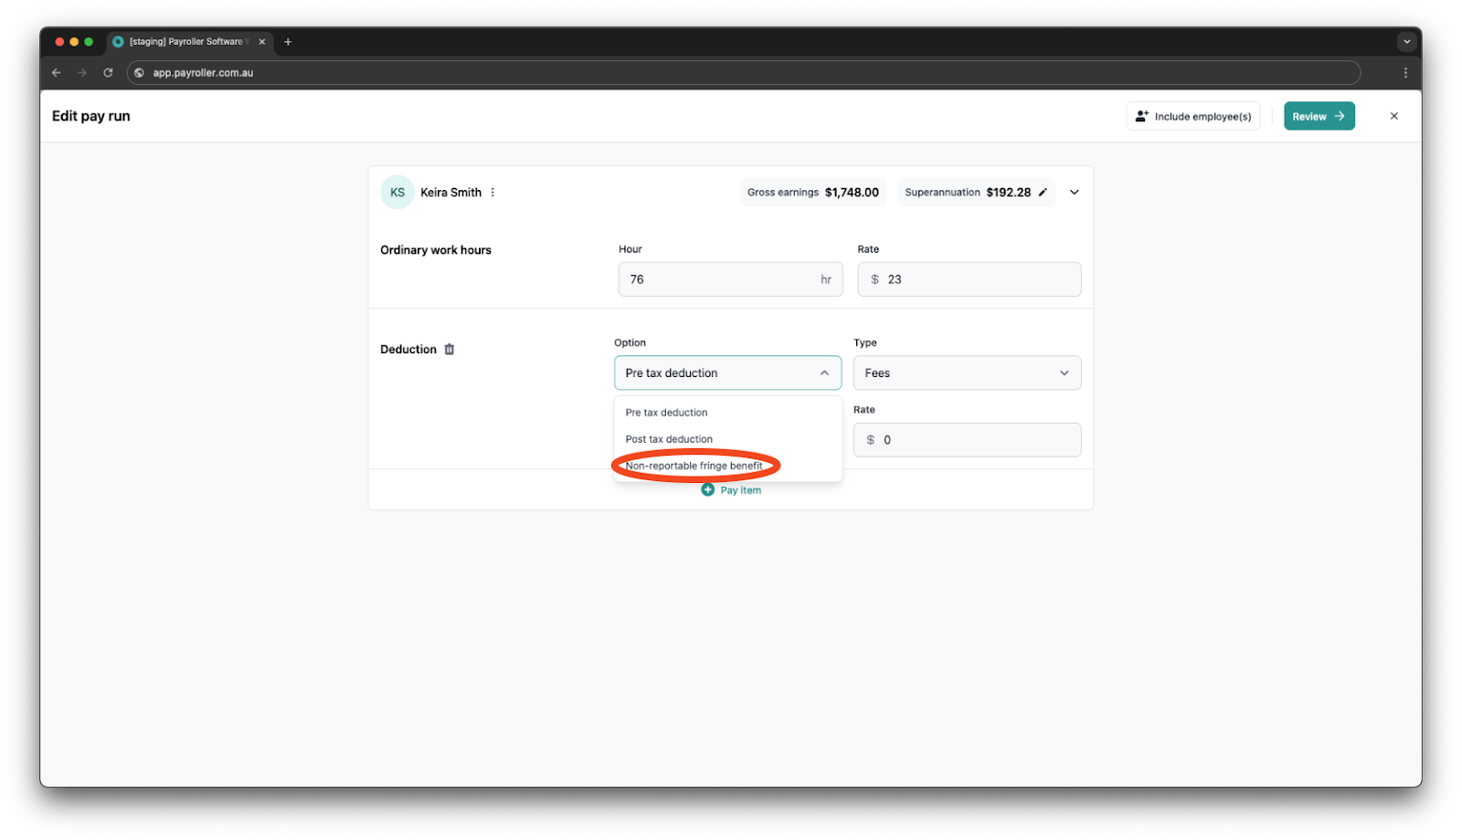Open the browser three-dot menu
Screen dimensions: 1462x840
tap(1405, 73)
